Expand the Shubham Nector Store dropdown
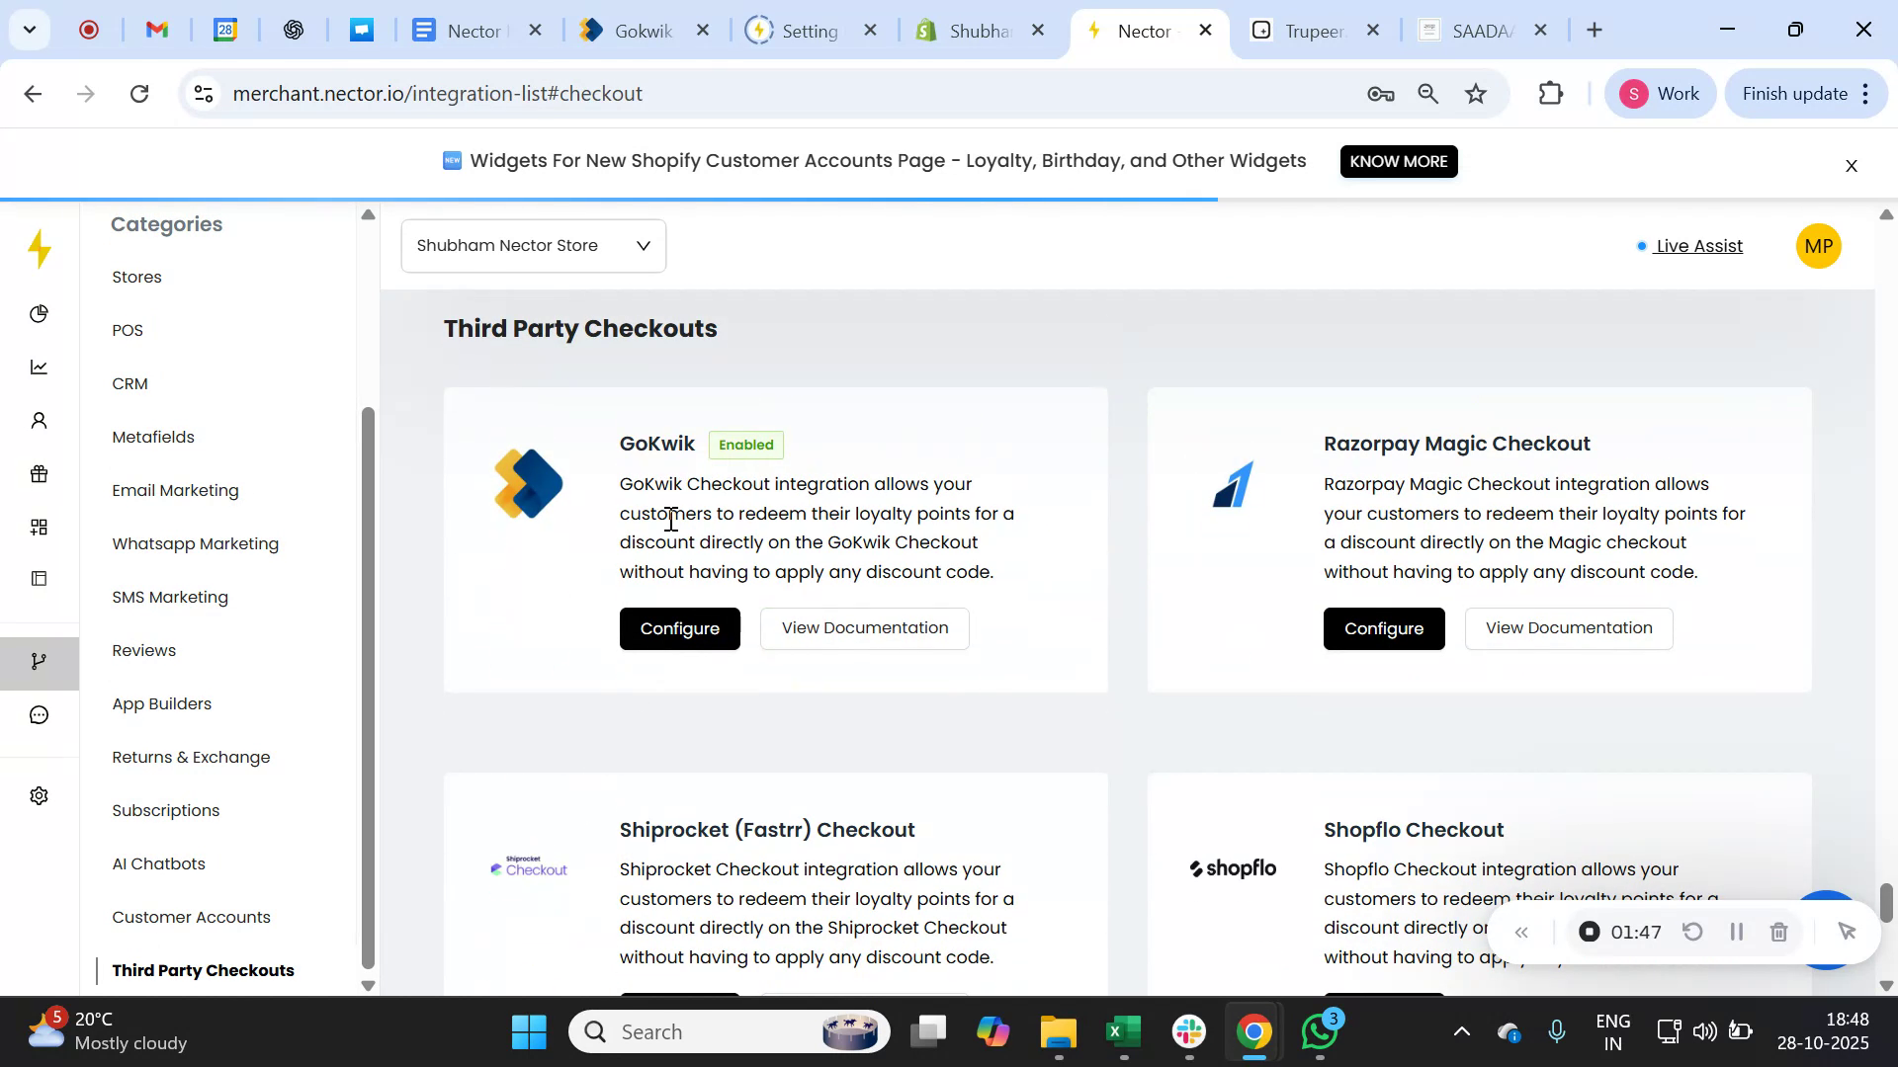 coord(533,246)
